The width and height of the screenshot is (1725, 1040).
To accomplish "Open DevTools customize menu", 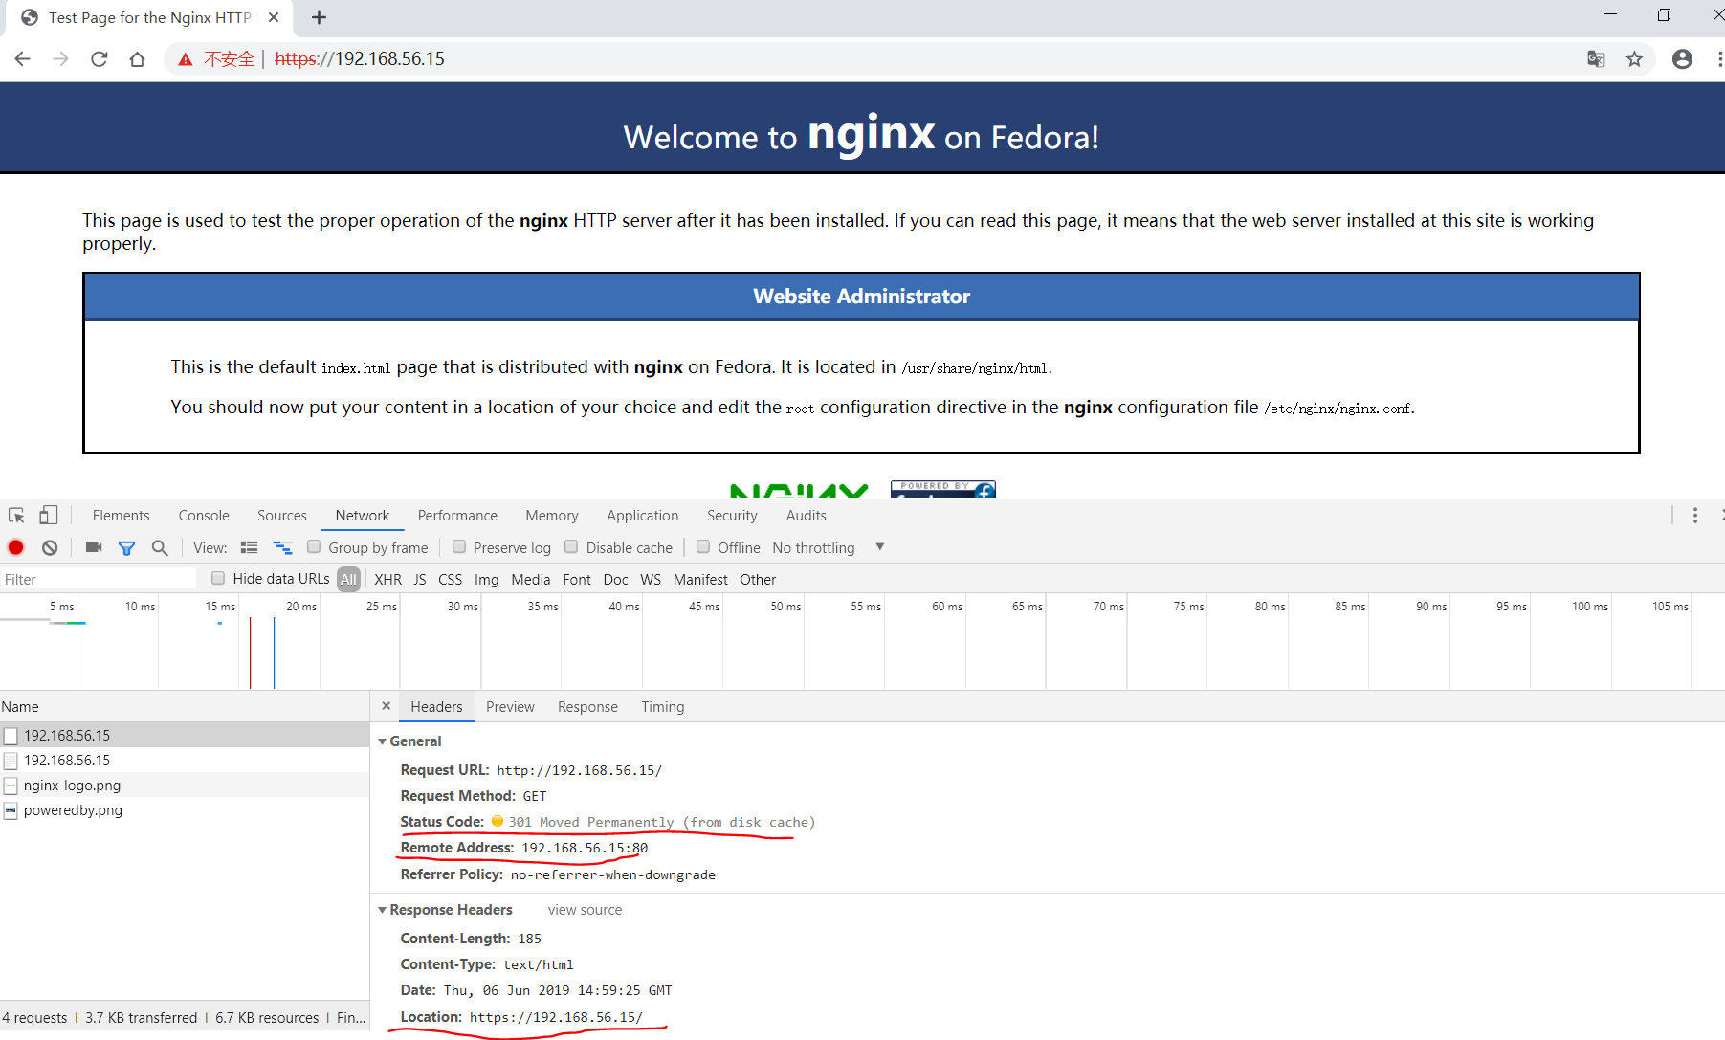I will click(x=1694, y=516).
